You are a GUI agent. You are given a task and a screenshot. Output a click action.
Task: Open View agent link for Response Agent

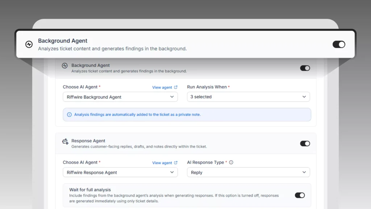162,163
